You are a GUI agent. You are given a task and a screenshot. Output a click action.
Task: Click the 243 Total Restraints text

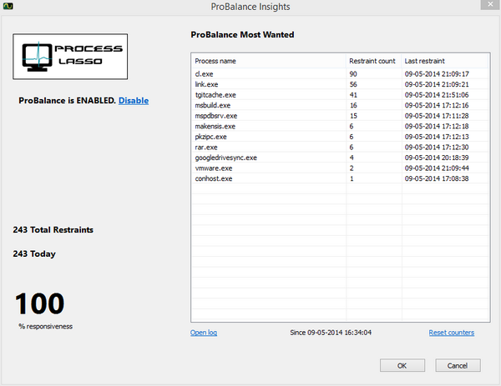click(53, 230)
